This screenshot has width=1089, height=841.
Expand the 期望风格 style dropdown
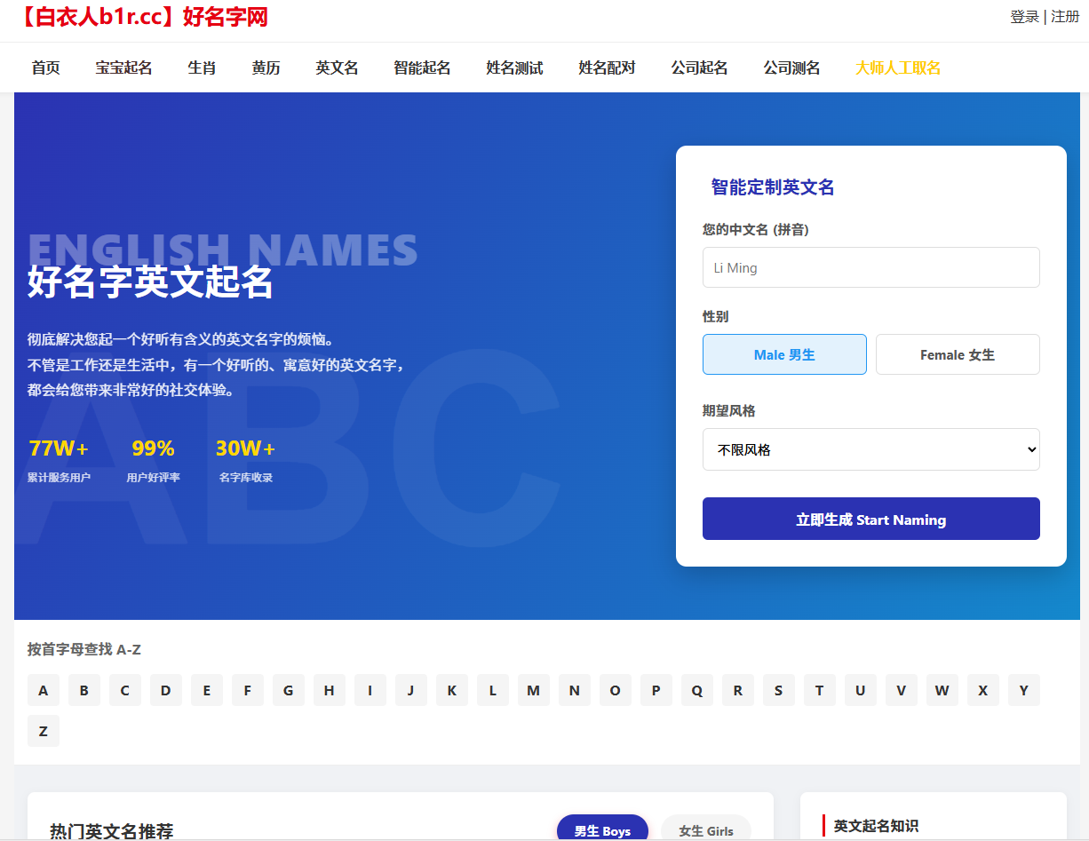click(870, 449)
